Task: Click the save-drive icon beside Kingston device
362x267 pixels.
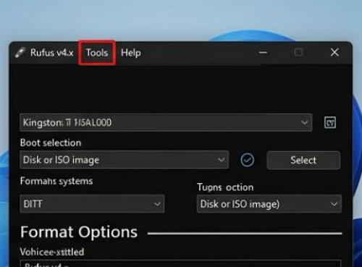Action: pyautogui.click(x=330, y=122)
